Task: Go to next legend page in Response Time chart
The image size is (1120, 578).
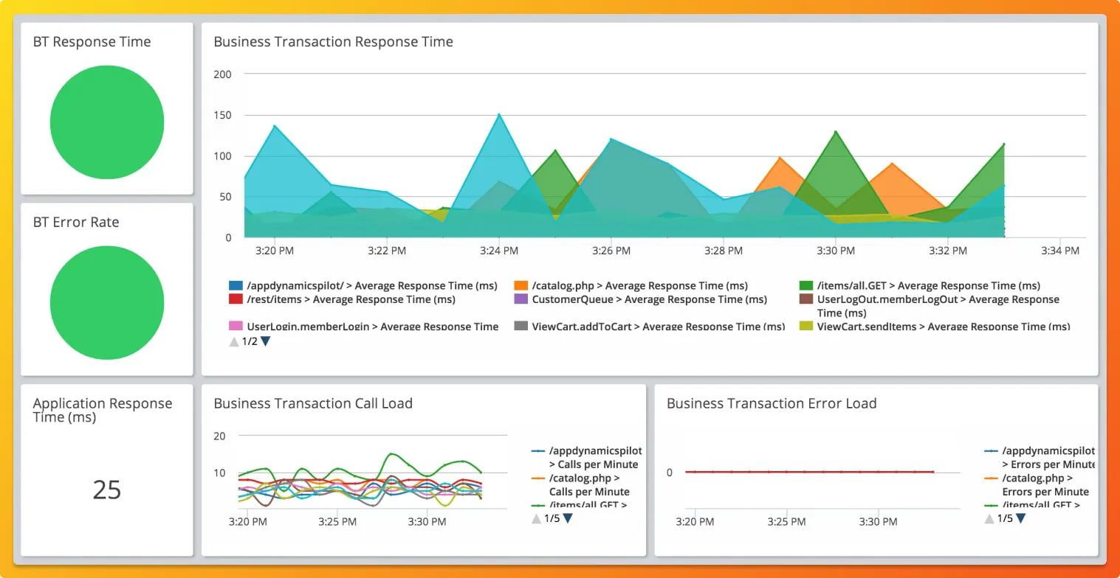Action: coord(266,341)
